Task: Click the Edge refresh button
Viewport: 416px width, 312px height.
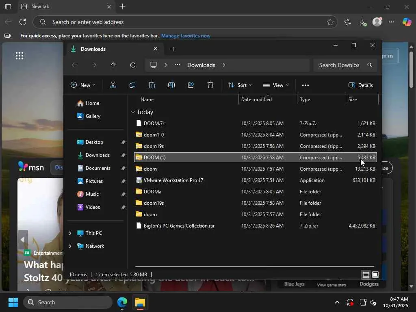Action: tap(23, 22)
